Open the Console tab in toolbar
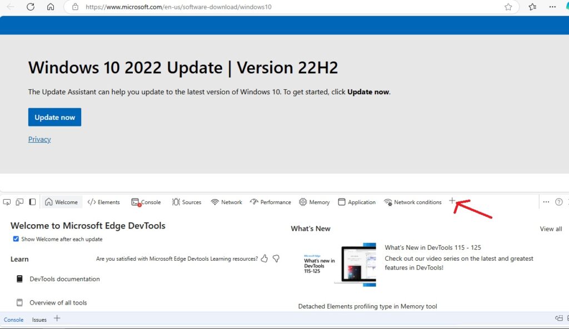Screen dimensions: 569x329 tap(146, 202)
